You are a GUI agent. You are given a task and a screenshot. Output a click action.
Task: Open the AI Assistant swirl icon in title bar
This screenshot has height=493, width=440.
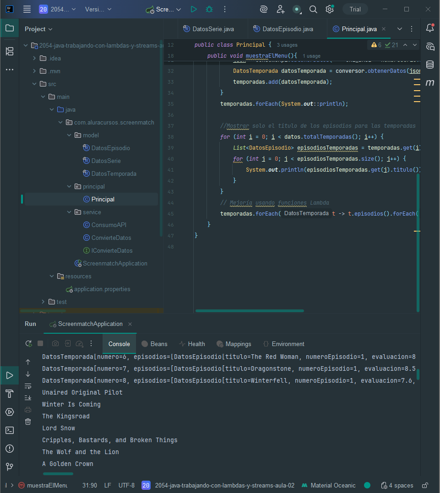(264, 10)
